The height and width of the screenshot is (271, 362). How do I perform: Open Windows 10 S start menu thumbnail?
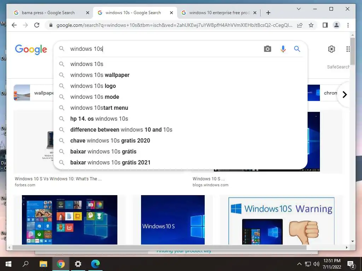[70, 220]
